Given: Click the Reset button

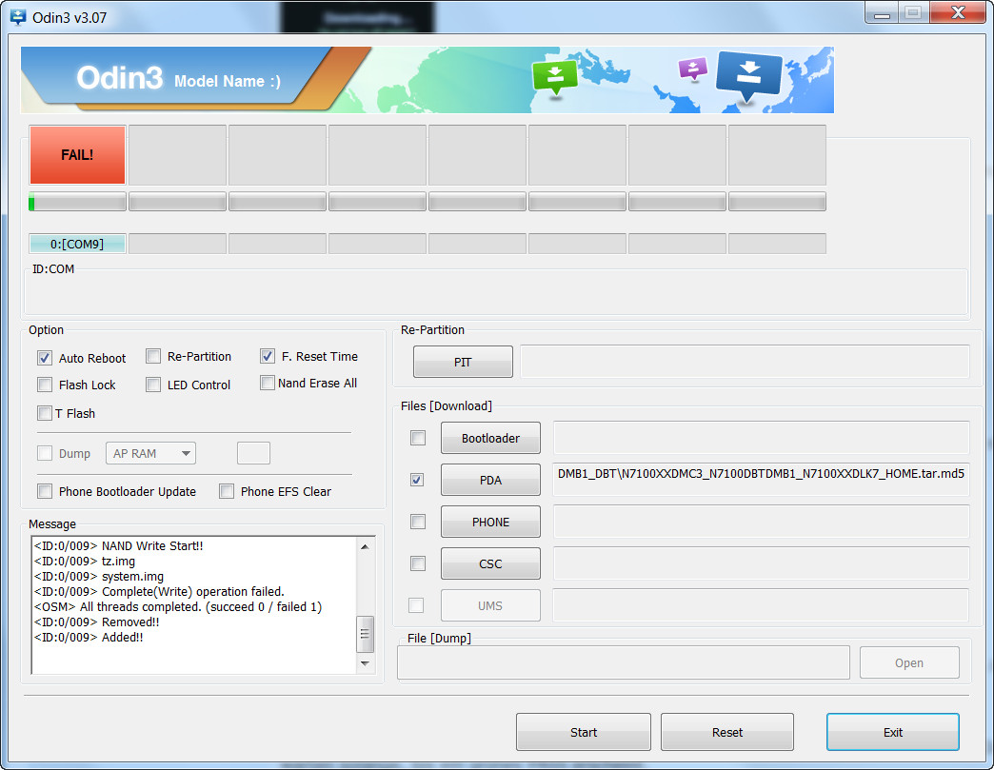Looking at the screenshot, I should click(727, 732).
